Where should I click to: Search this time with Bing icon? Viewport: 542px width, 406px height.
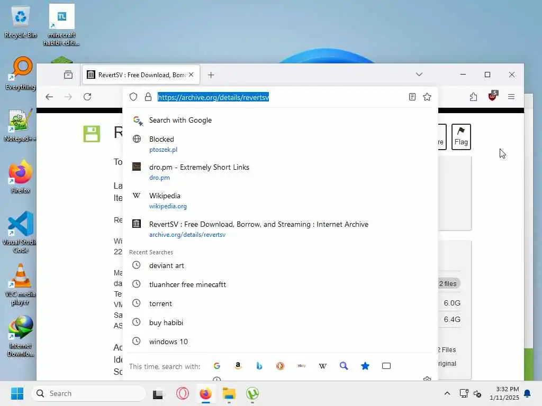(259, 366)
